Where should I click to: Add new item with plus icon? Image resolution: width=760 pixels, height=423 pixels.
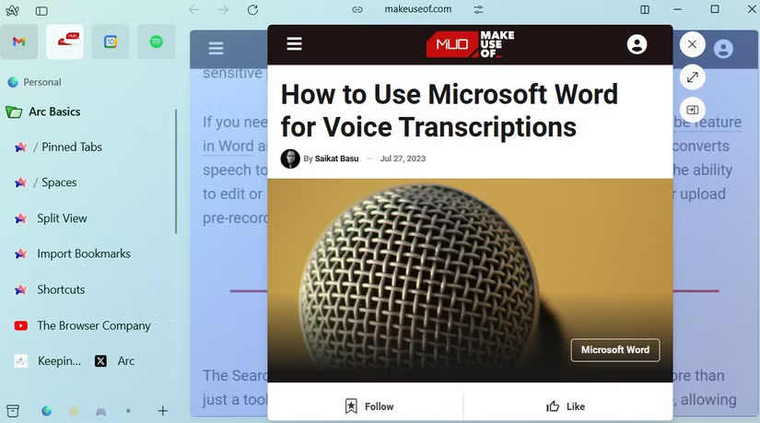[x=163, y=411]
